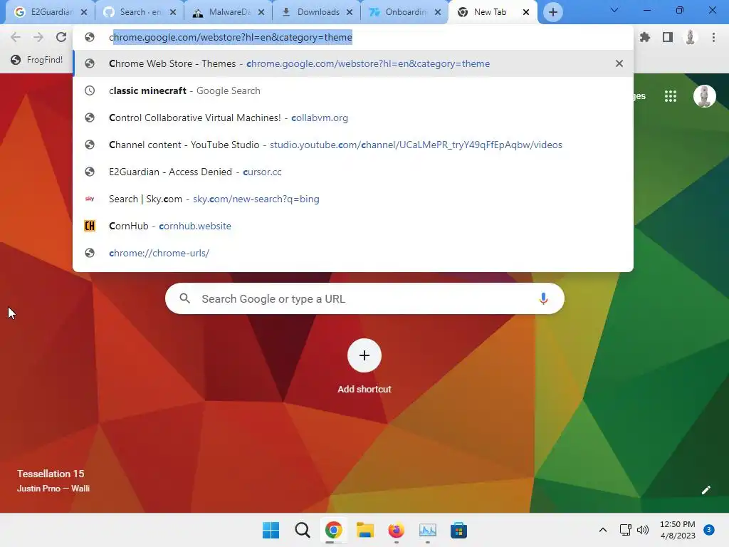Image resolution: width=729 pixels, height=547 pixels.
Task: Open the Tessellation 15 background credit link
Action: coord(53,481)
